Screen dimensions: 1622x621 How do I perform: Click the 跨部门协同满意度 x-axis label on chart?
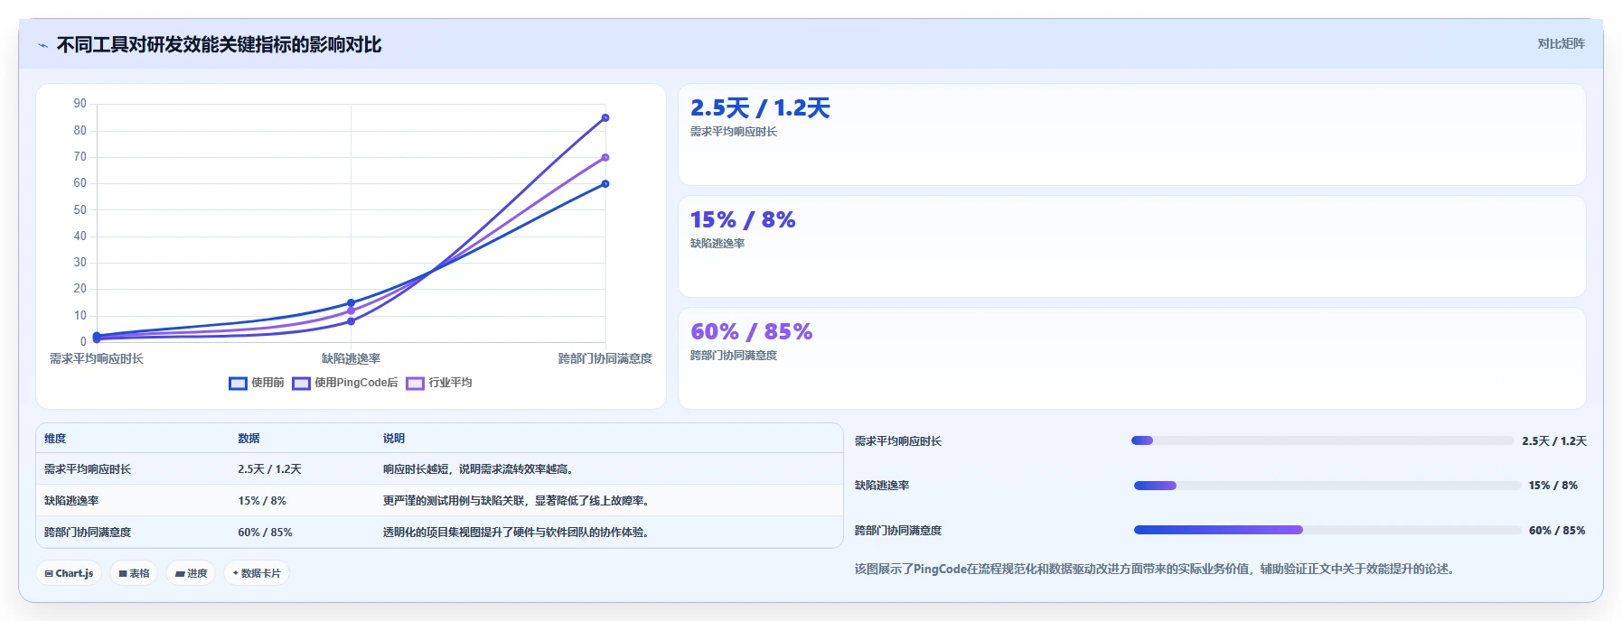(605, 359)
